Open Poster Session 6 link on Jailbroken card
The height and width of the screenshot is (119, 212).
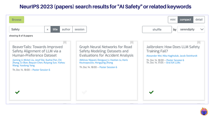(x=175, y=60)
